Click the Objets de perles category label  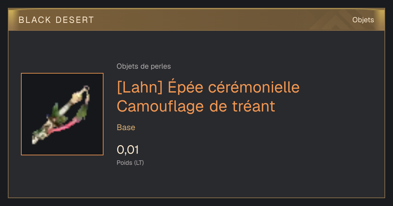(x=144, y=66)
